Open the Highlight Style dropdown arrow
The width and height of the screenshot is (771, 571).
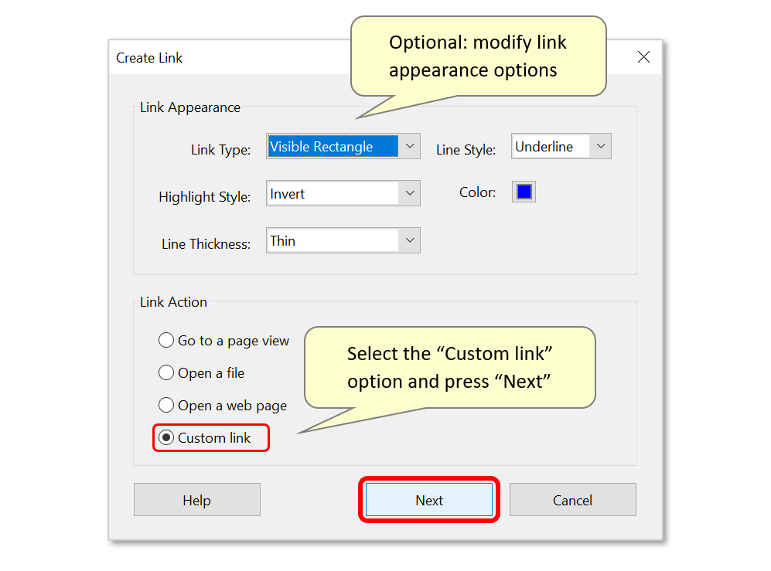coord(410,193)
